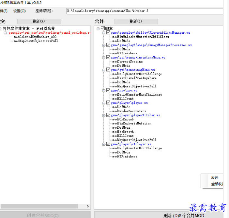Select modCorrectSorting entry

127,62
